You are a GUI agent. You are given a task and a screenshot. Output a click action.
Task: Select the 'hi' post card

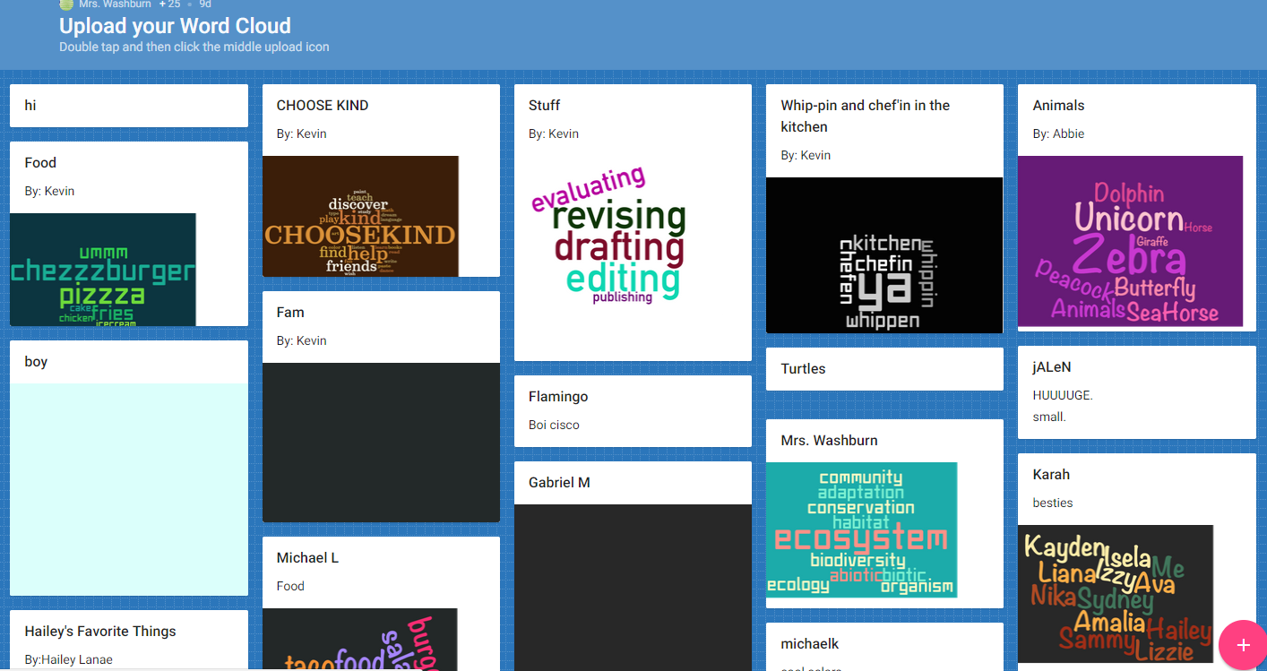128,105
